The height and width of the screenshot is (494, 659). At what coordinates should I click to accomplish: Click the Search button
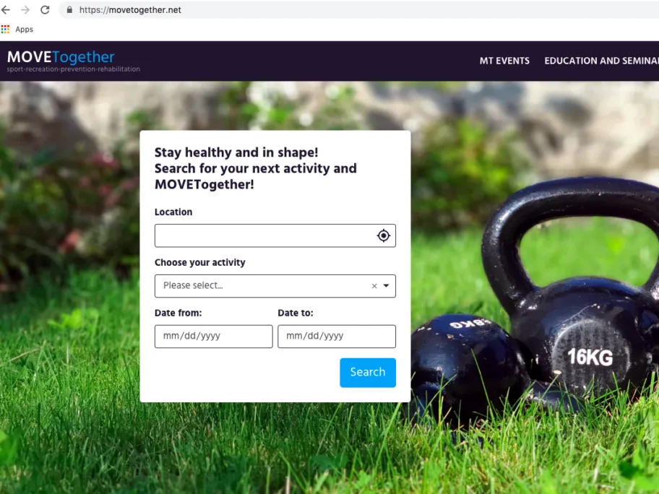(368, 373)
